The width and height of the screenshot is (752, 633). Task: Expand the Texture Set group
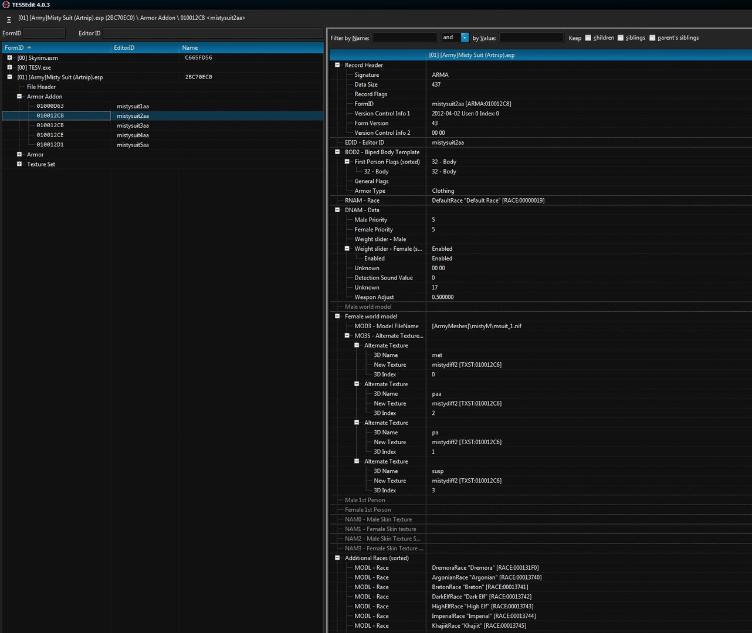click(19, 164)
